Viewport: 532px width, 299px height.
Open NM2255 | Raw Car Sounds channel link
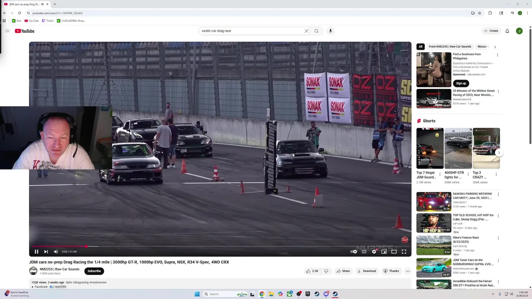click(59, 269)
